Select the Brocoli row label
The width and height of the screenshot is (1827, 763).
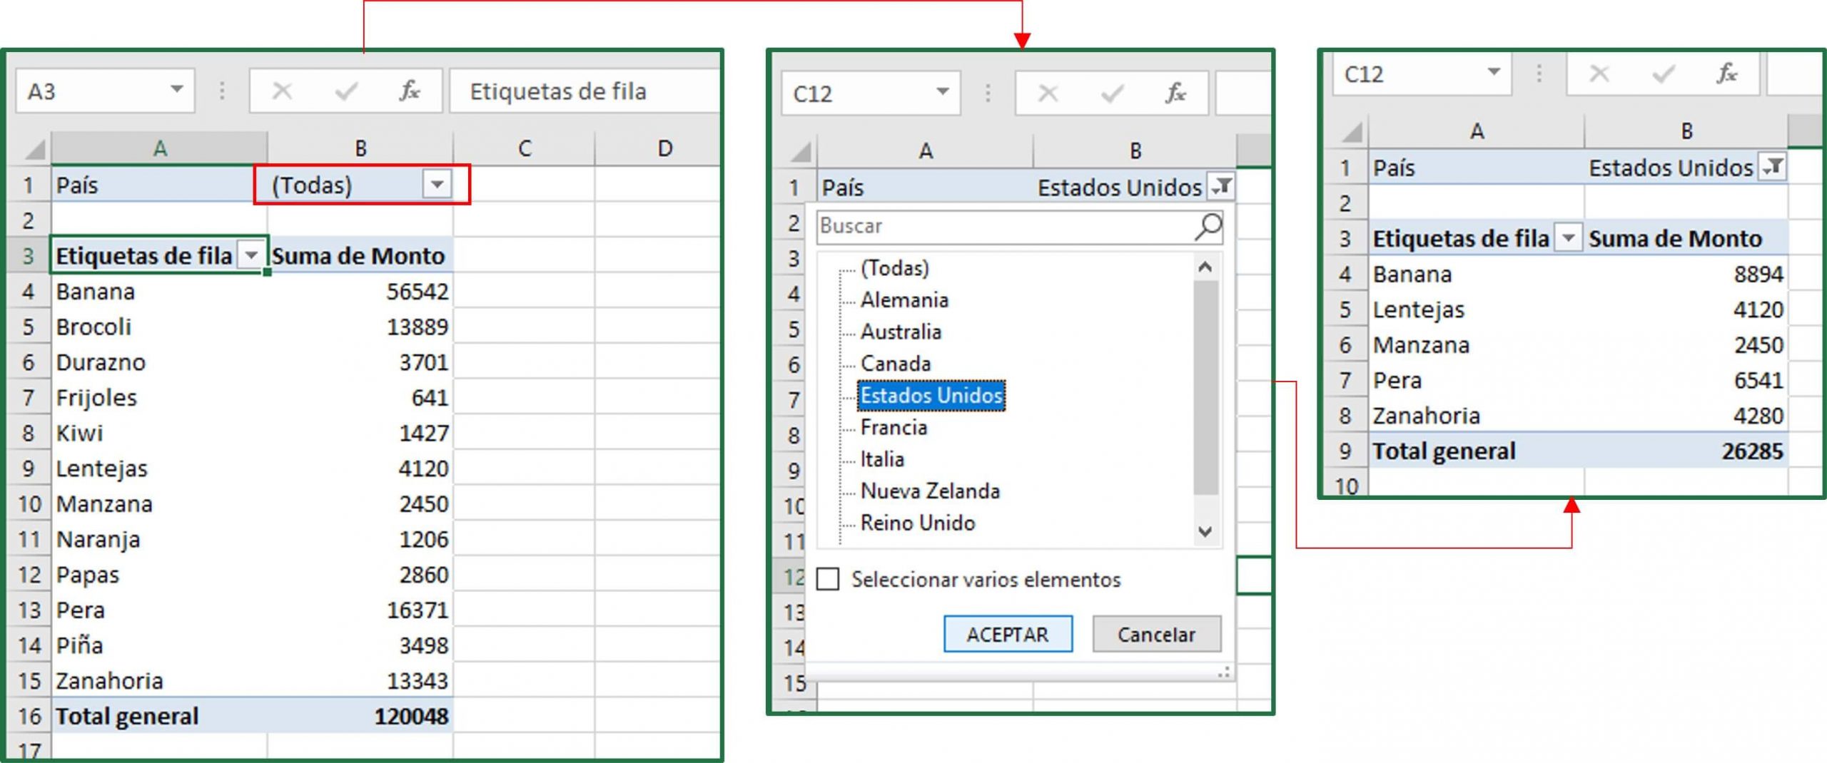pos(94,327)
